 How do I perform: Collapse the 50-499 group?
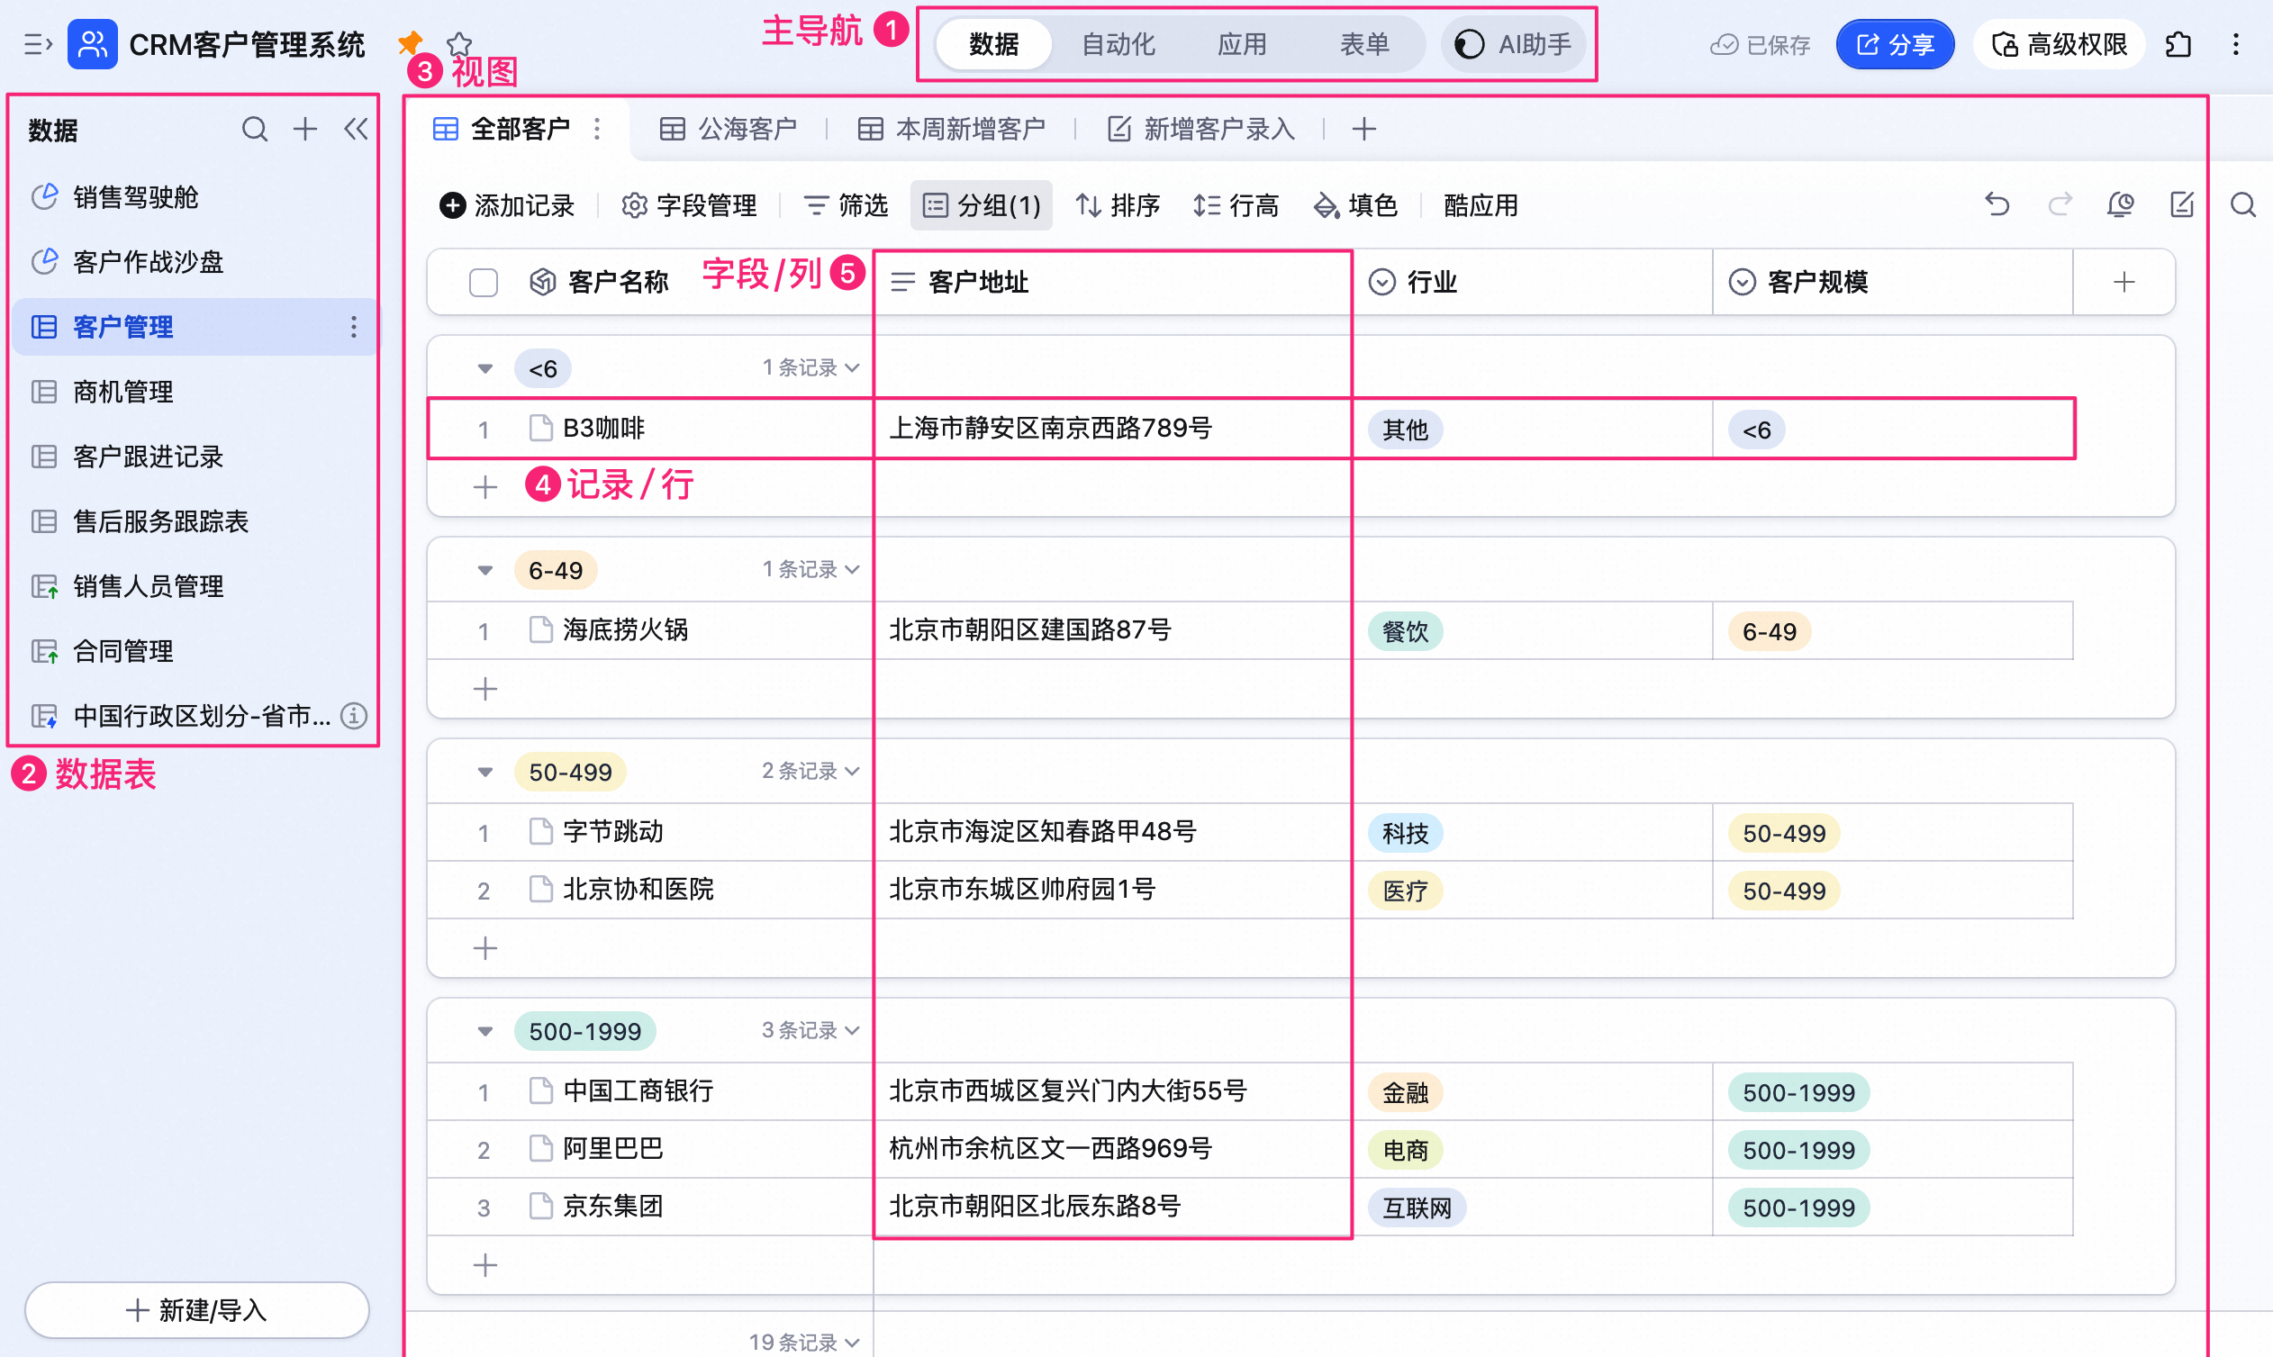[x=485, y=772]
